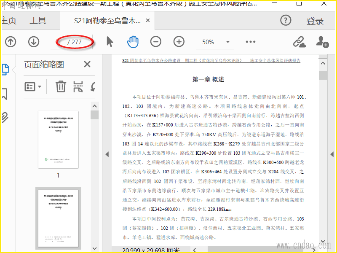Click the document scroll down arrow
This screenshot has width=337, height=253.
pyautogui.click(x=323, y=241)
